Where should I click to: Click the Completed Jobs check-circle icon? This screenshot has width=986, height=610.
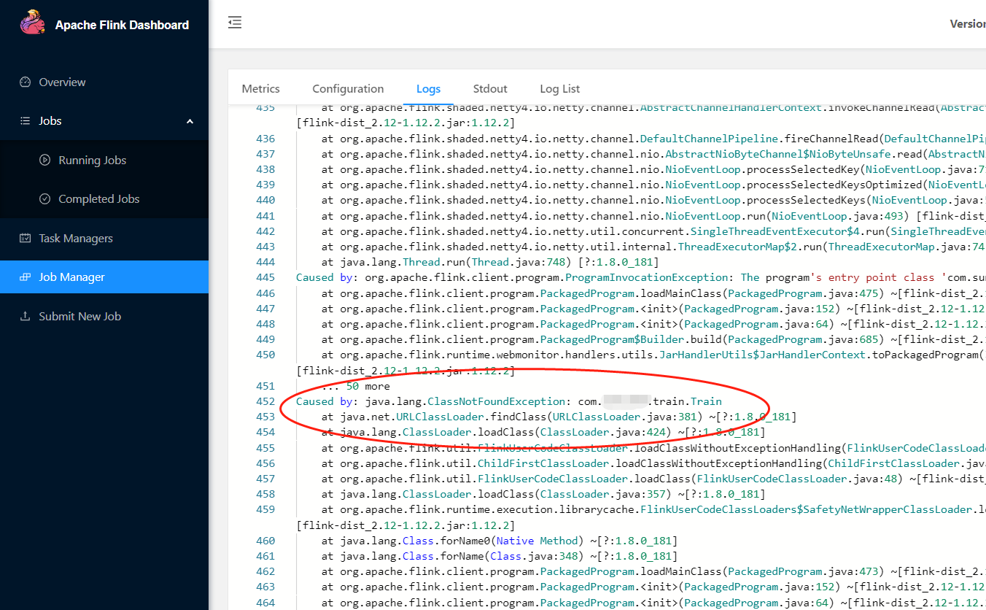(x=44, y=199)
